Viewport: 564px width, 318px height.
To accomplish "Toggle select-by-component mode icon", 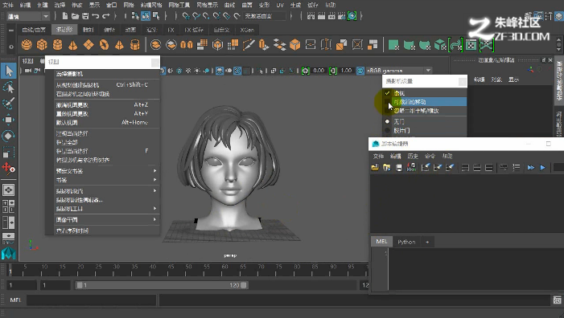I will click(156, 16).
